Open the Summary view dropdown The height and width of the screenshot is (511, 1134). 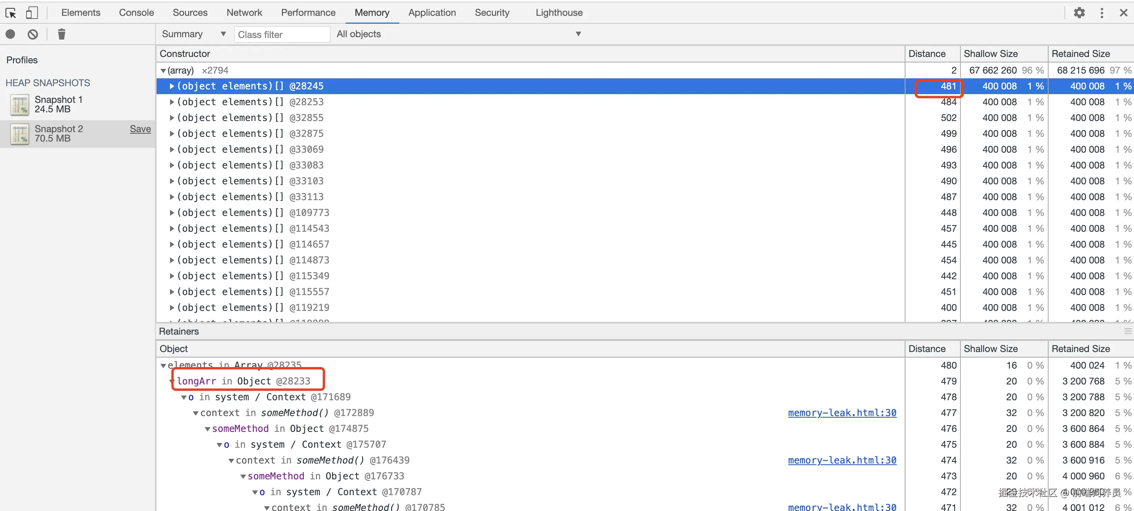194,34
